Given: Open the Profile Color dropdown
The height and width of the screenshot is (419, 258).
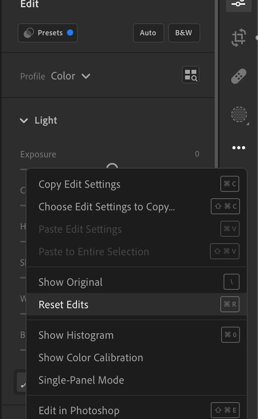Looking at the screenshot, I should click(71, 76).
